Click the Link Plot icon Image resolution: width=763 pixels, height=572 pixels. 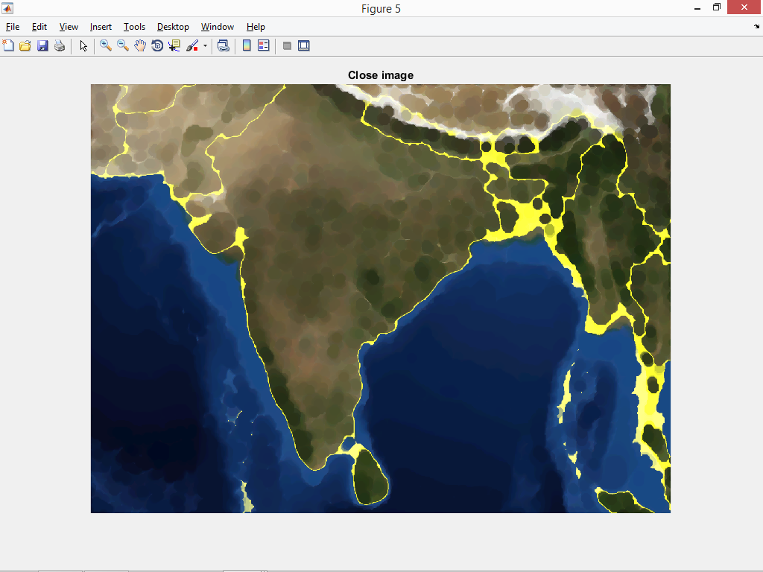tap(223, 45)
